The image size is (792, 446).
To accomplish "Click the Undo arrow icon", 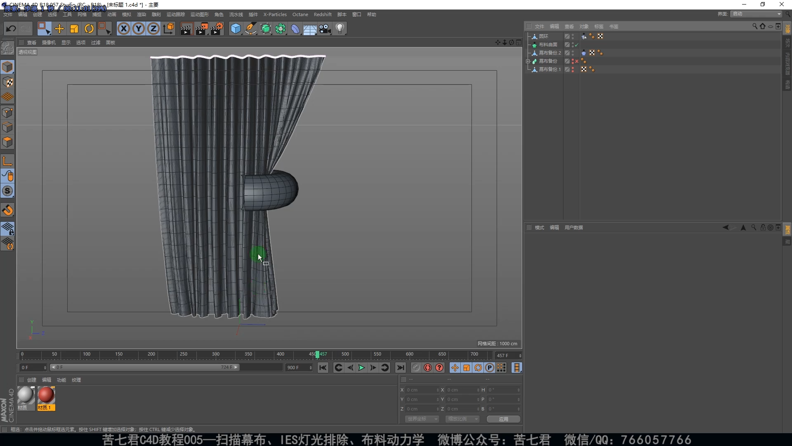I will pyautogui.click(x=11, y=28).
